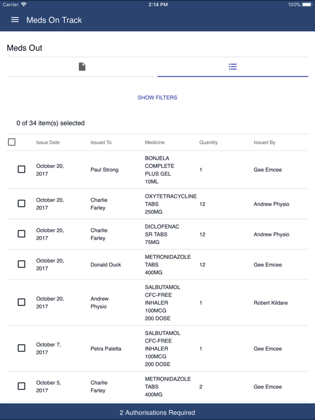Check the Paul Strong Bonjela row

click(21, 170)
